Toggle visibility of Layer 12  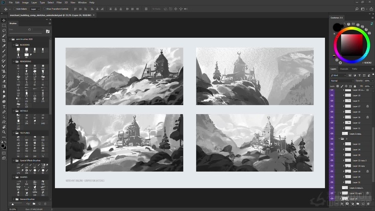332,122
